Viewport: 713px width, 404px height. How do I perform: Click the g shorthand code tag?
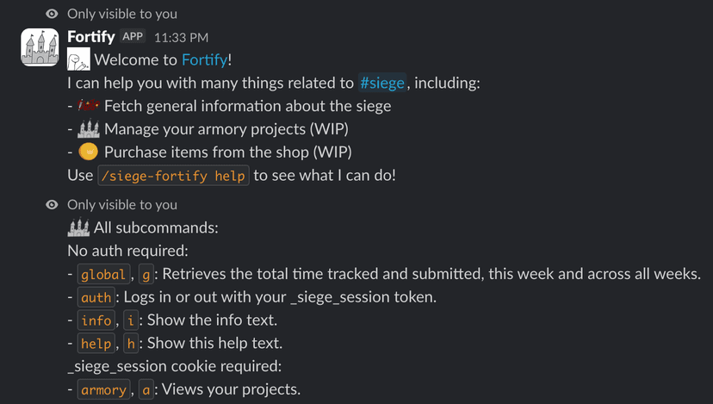pos(146,275)
